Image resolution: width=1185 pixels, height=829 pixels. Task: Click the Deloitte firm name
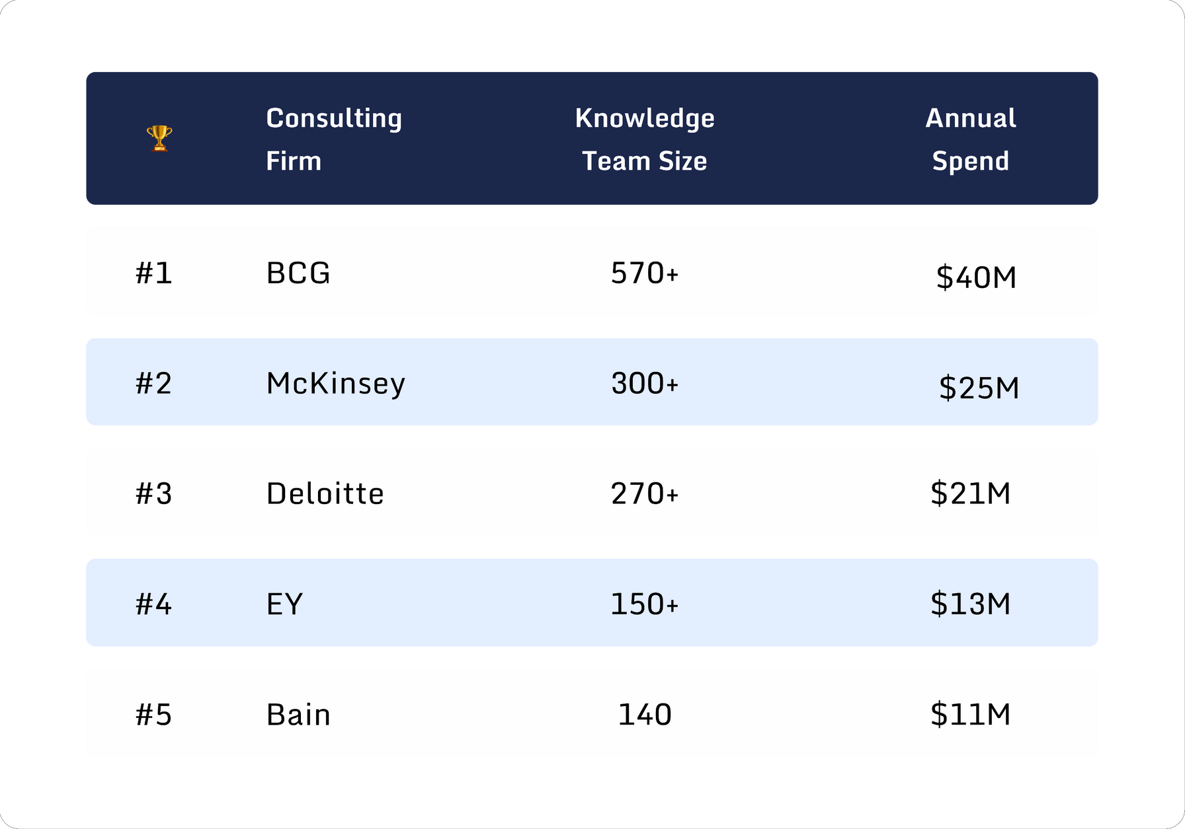coord(325,493)
